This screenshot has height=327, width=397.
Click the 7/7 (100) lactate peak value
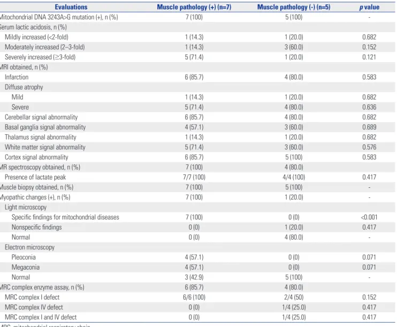click(x=194, y=177)
